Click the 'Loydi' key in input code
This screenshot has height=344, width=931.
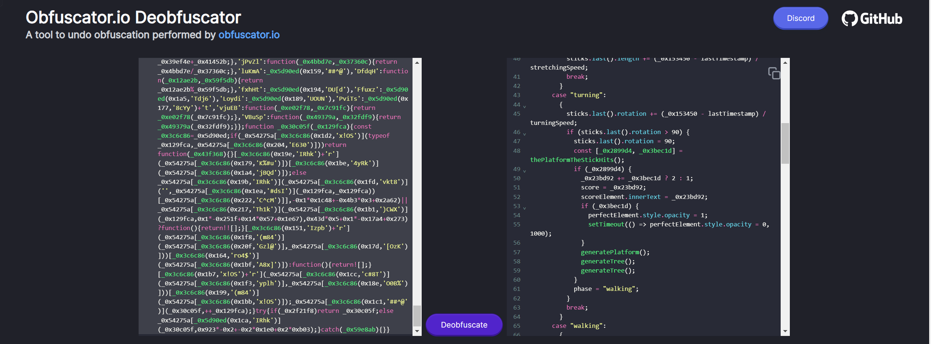(232, 99)
